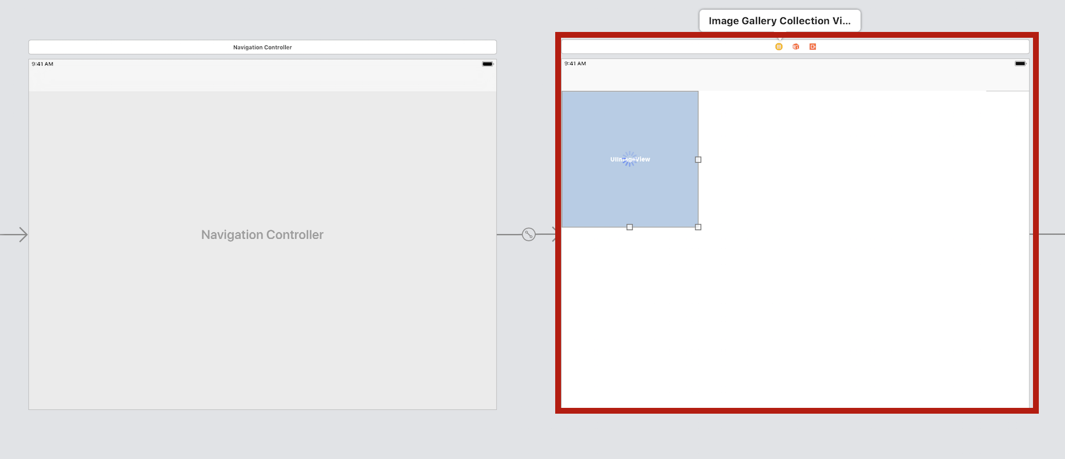Select the yellow Collection View Controller icon
Viewport: 1065px width, 459px height.
tap(779, 46)
